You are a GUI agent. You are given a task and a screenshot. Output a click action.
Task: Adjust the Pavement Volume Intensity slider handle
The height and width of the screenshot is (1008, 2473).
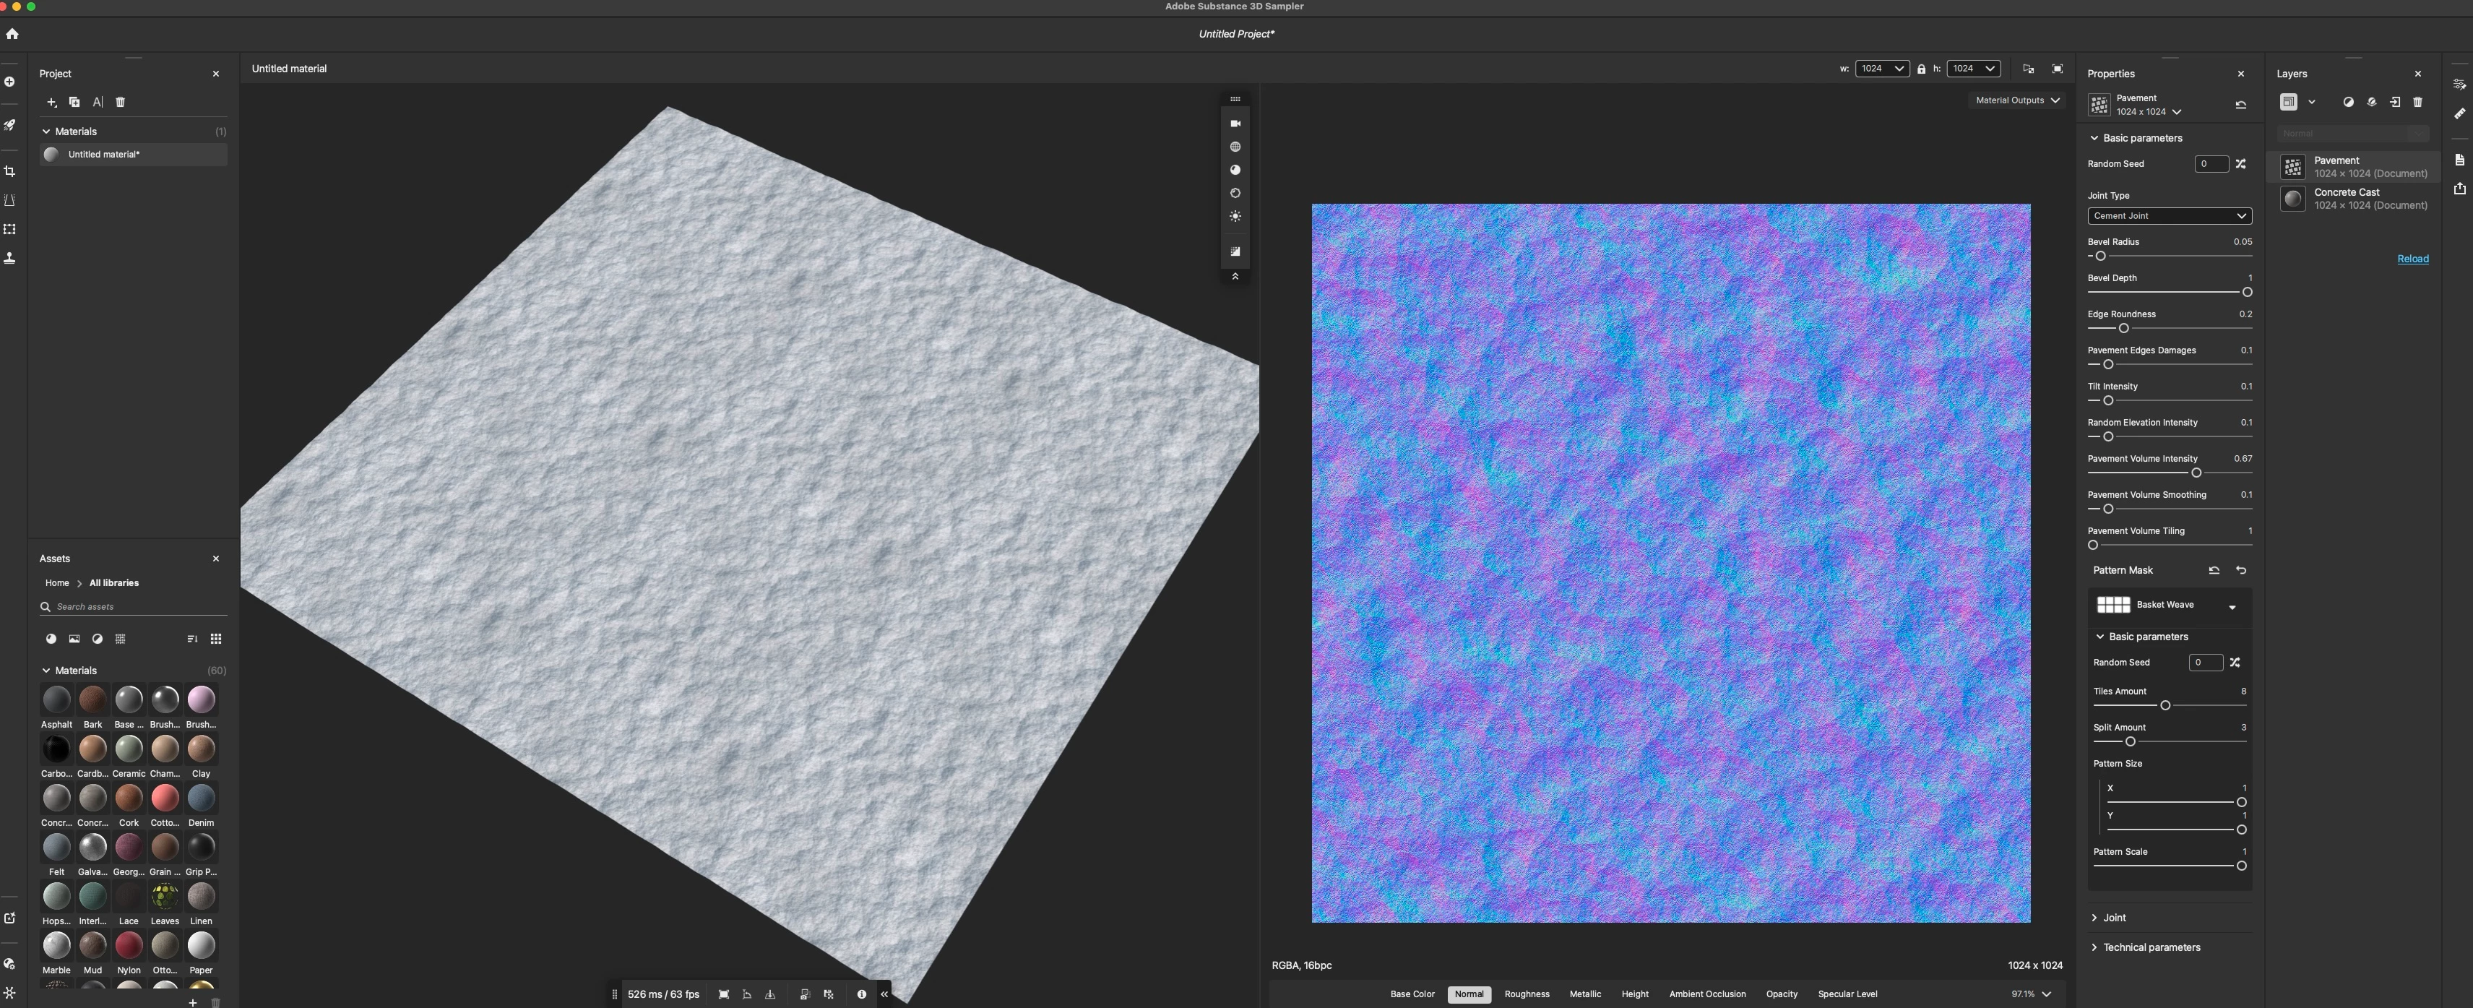pos(2196,473)
